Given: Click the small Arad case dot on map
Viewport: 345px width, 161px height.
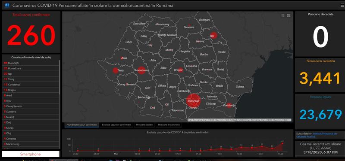Looking at the screenshot, I should (122, 58).
